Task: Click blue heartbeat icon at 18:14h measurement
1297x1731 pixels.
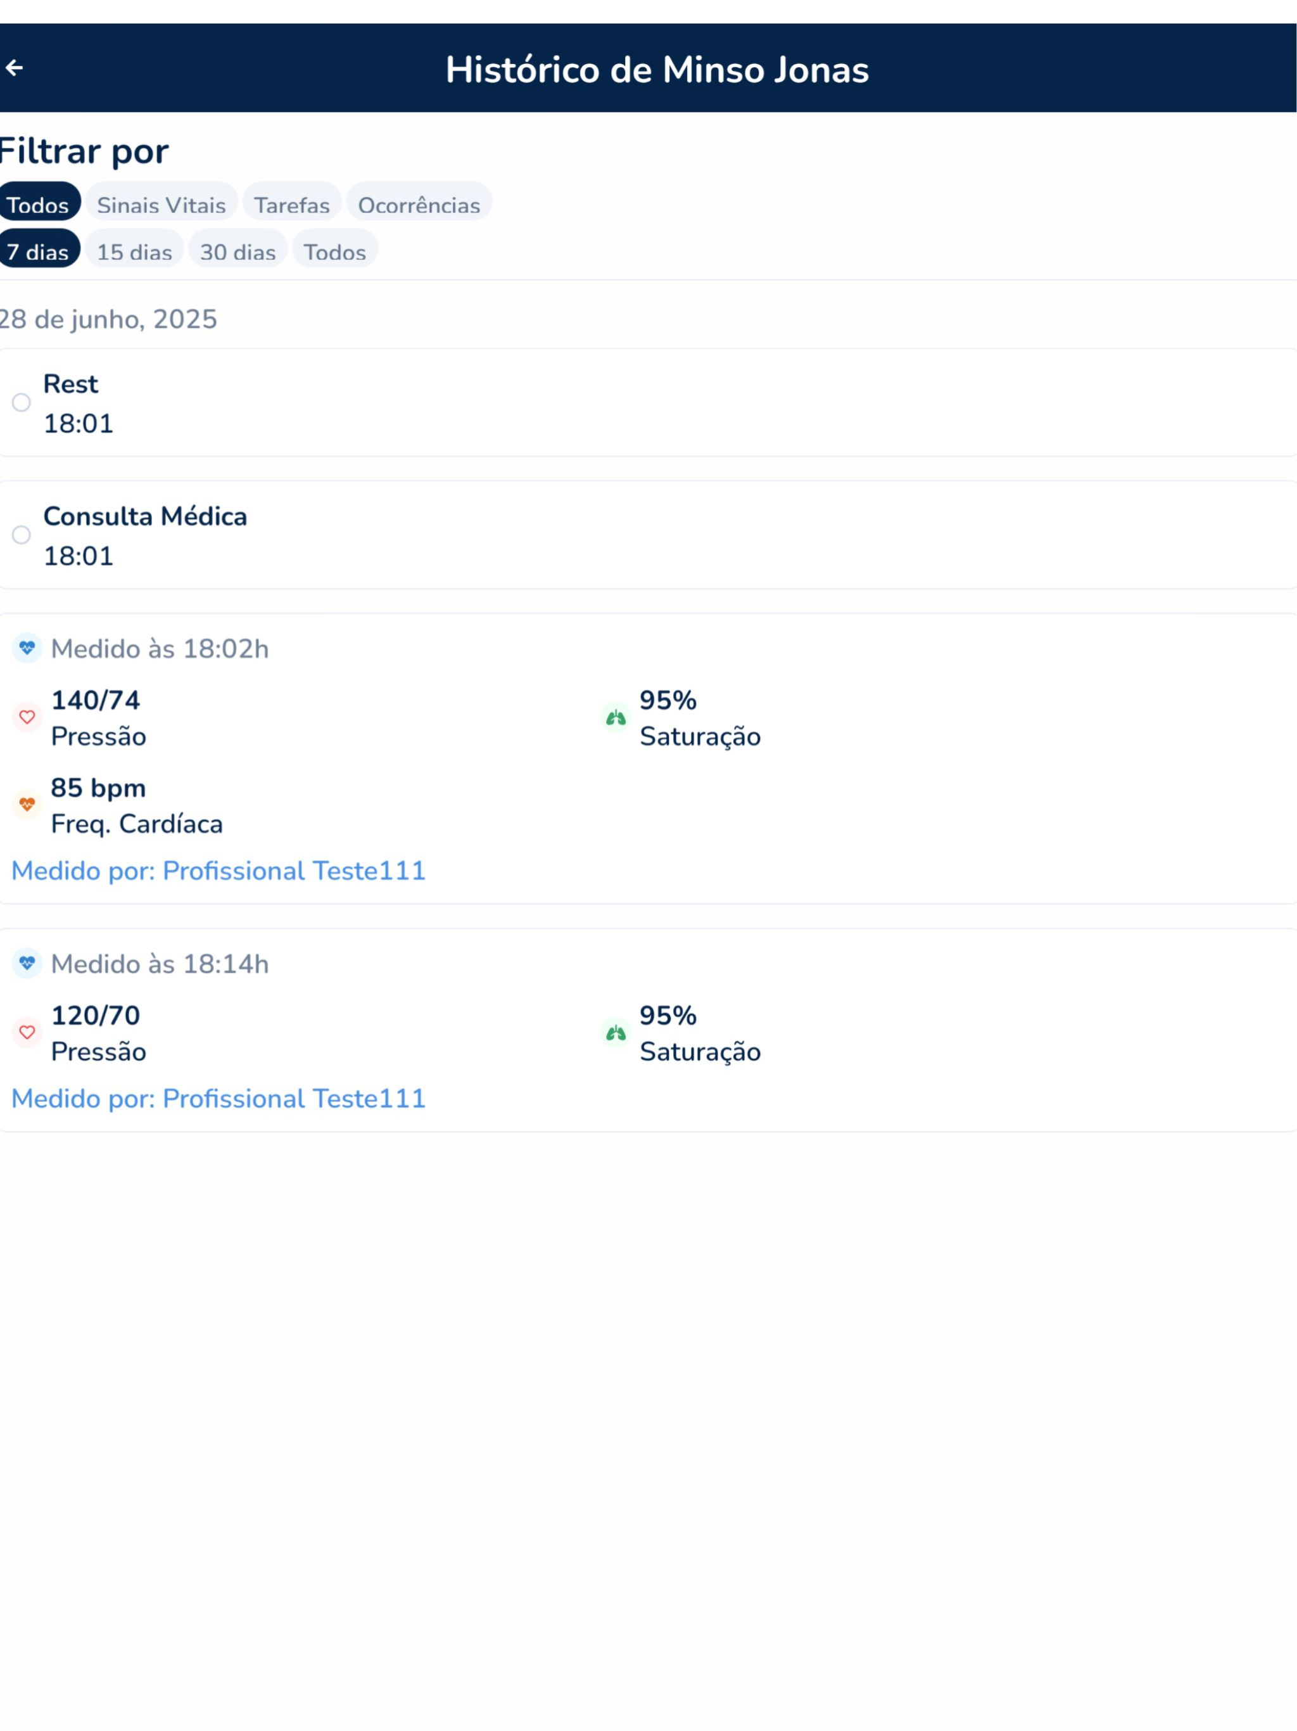Action: coord(27,962)
